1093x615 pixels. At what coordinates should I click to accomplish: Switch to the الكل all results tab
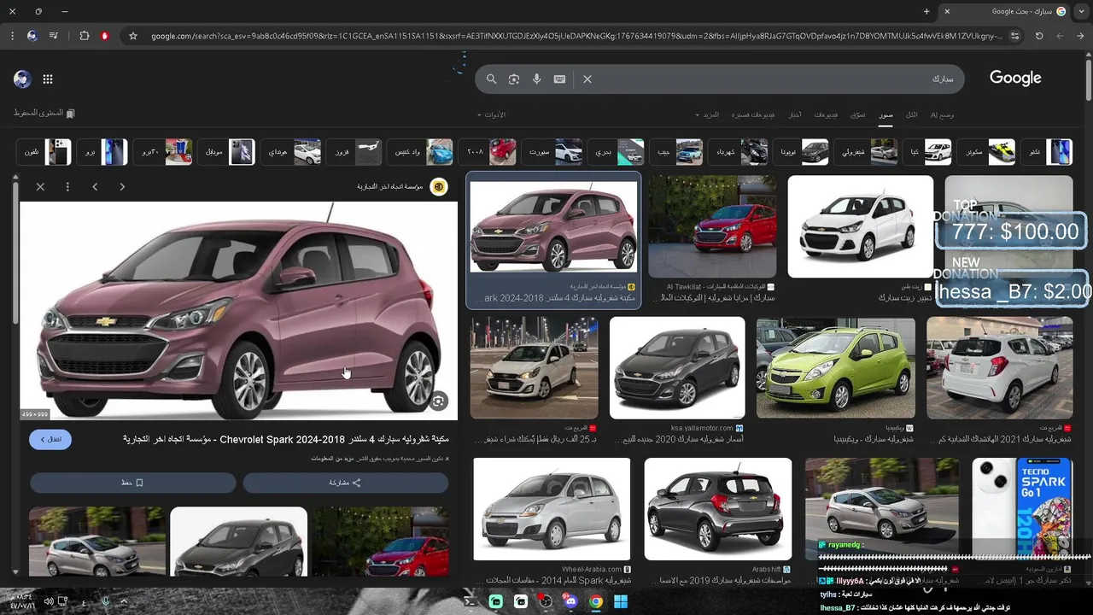coord(911,114)
